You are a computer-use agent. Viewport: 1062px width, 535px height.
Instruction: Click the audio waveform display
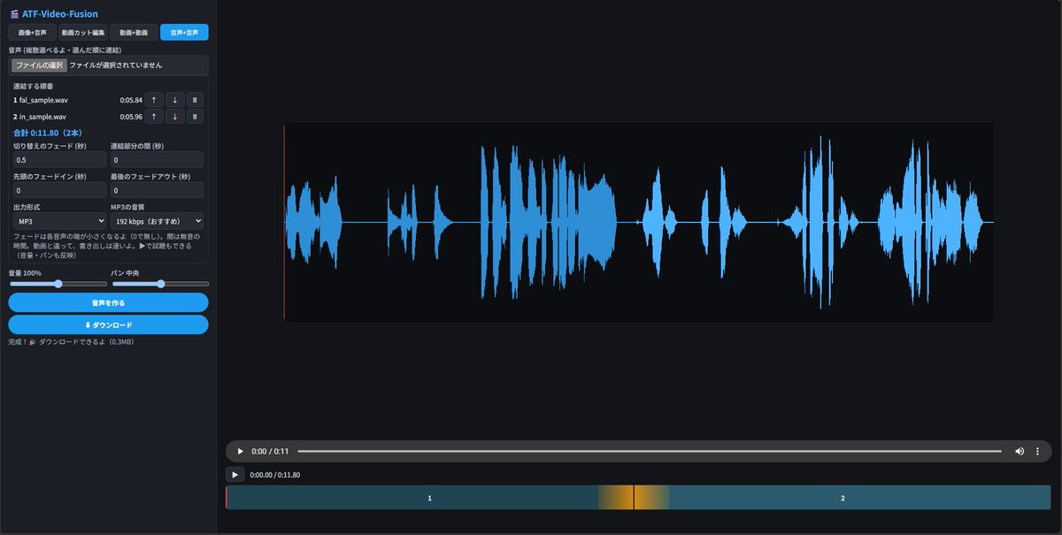[638, 222]
